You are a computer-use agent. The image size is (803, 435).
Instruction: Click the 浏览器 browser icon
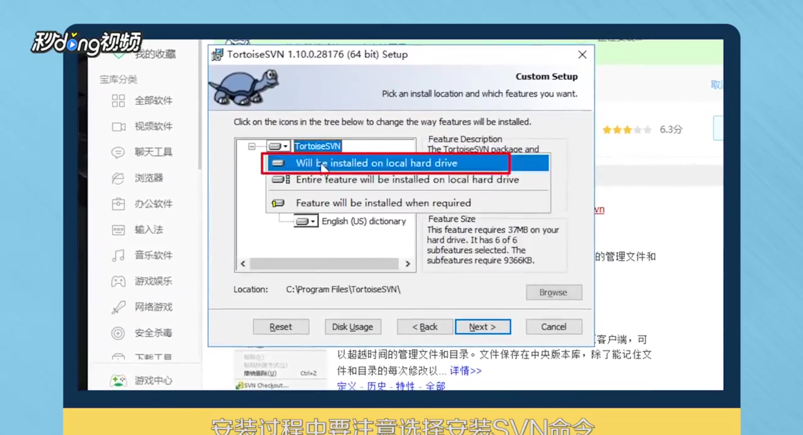pyautogui.click(x=118, y=179)
